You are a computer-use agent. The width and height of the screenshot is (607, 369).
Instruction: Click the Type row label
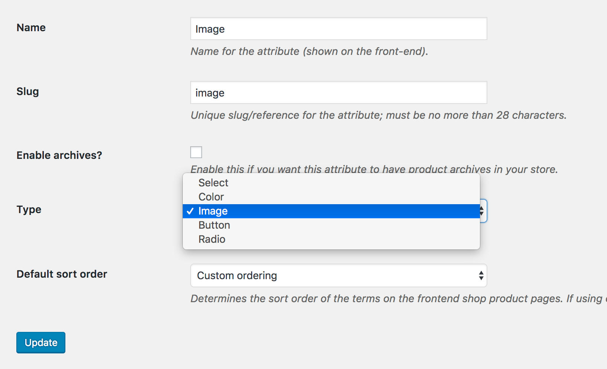click(x=29, y=209)
